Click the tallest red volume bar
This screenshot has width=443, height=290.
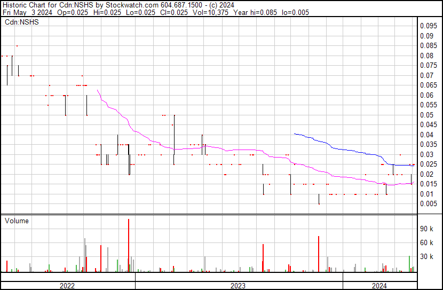click(x=129, y=245)
